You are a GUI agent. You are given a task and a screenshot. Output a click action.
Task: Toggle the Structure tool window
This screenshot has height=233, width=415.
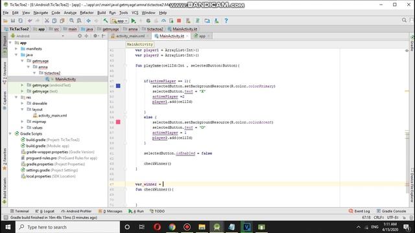(x=5, y=73)
